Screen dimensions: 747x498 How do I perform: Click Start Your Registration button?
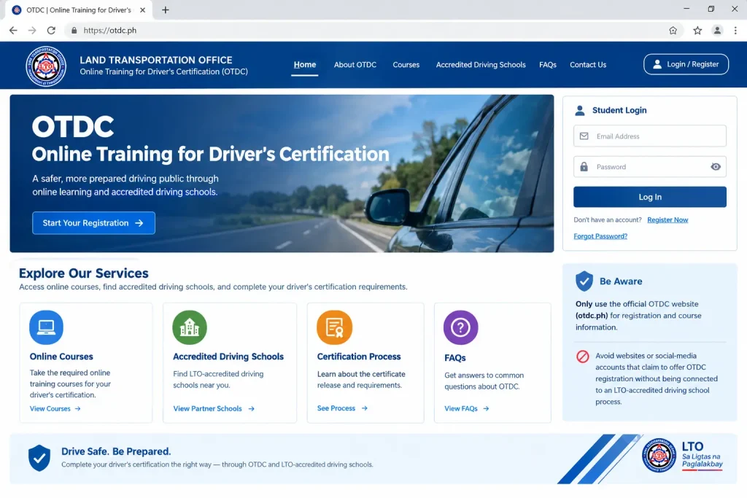tap(93, 223)
